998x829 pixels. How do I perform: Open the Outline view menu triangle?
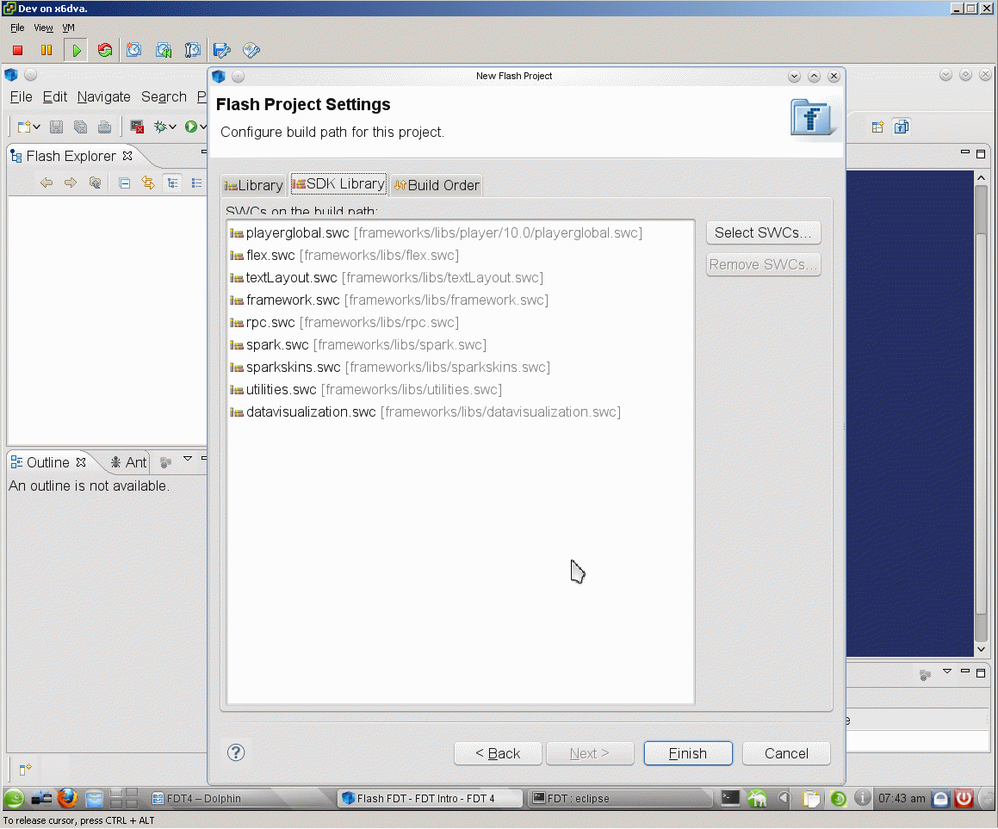point(188,458)
